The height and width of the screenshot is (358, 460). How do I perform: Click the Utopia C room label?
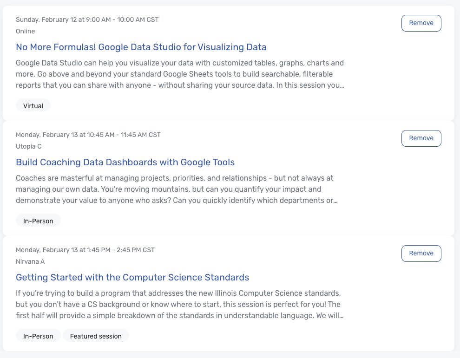tap(28, 146)
